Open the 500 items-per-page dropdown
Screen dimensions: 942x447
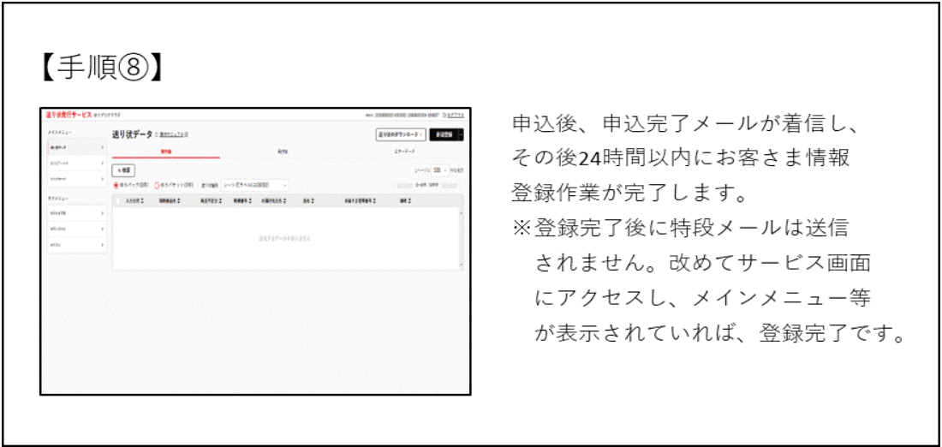(440, 170)
